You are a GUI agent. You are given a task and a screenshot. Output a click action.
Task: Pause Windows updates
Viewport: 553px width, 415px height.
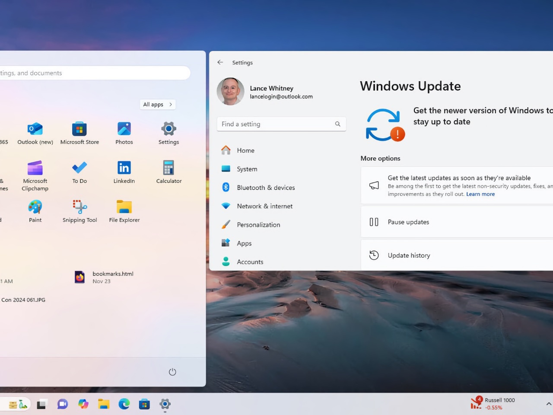coord(408,222)
